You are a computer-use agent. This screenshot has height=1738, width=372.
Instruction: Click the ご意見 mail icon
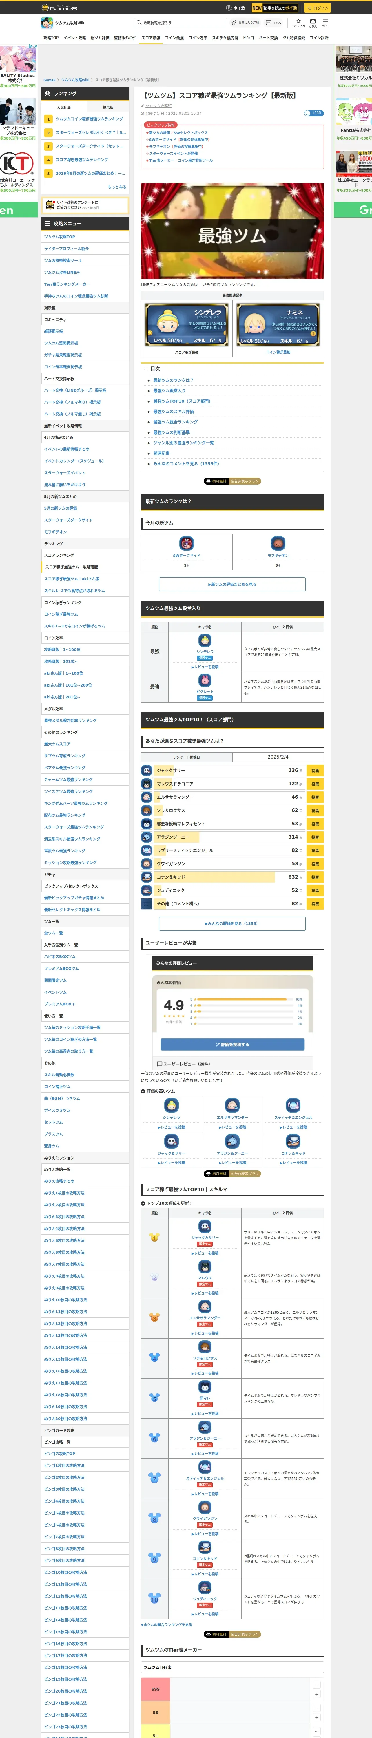(313, 22)
